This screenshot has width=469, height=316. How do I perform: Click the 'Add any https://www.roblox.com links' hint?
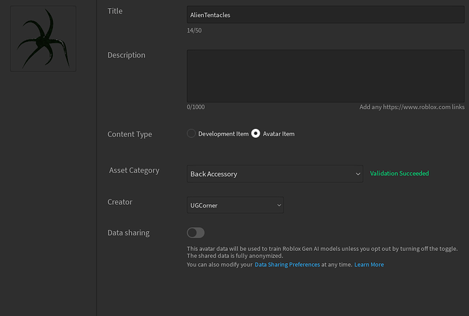coord(412,107)
